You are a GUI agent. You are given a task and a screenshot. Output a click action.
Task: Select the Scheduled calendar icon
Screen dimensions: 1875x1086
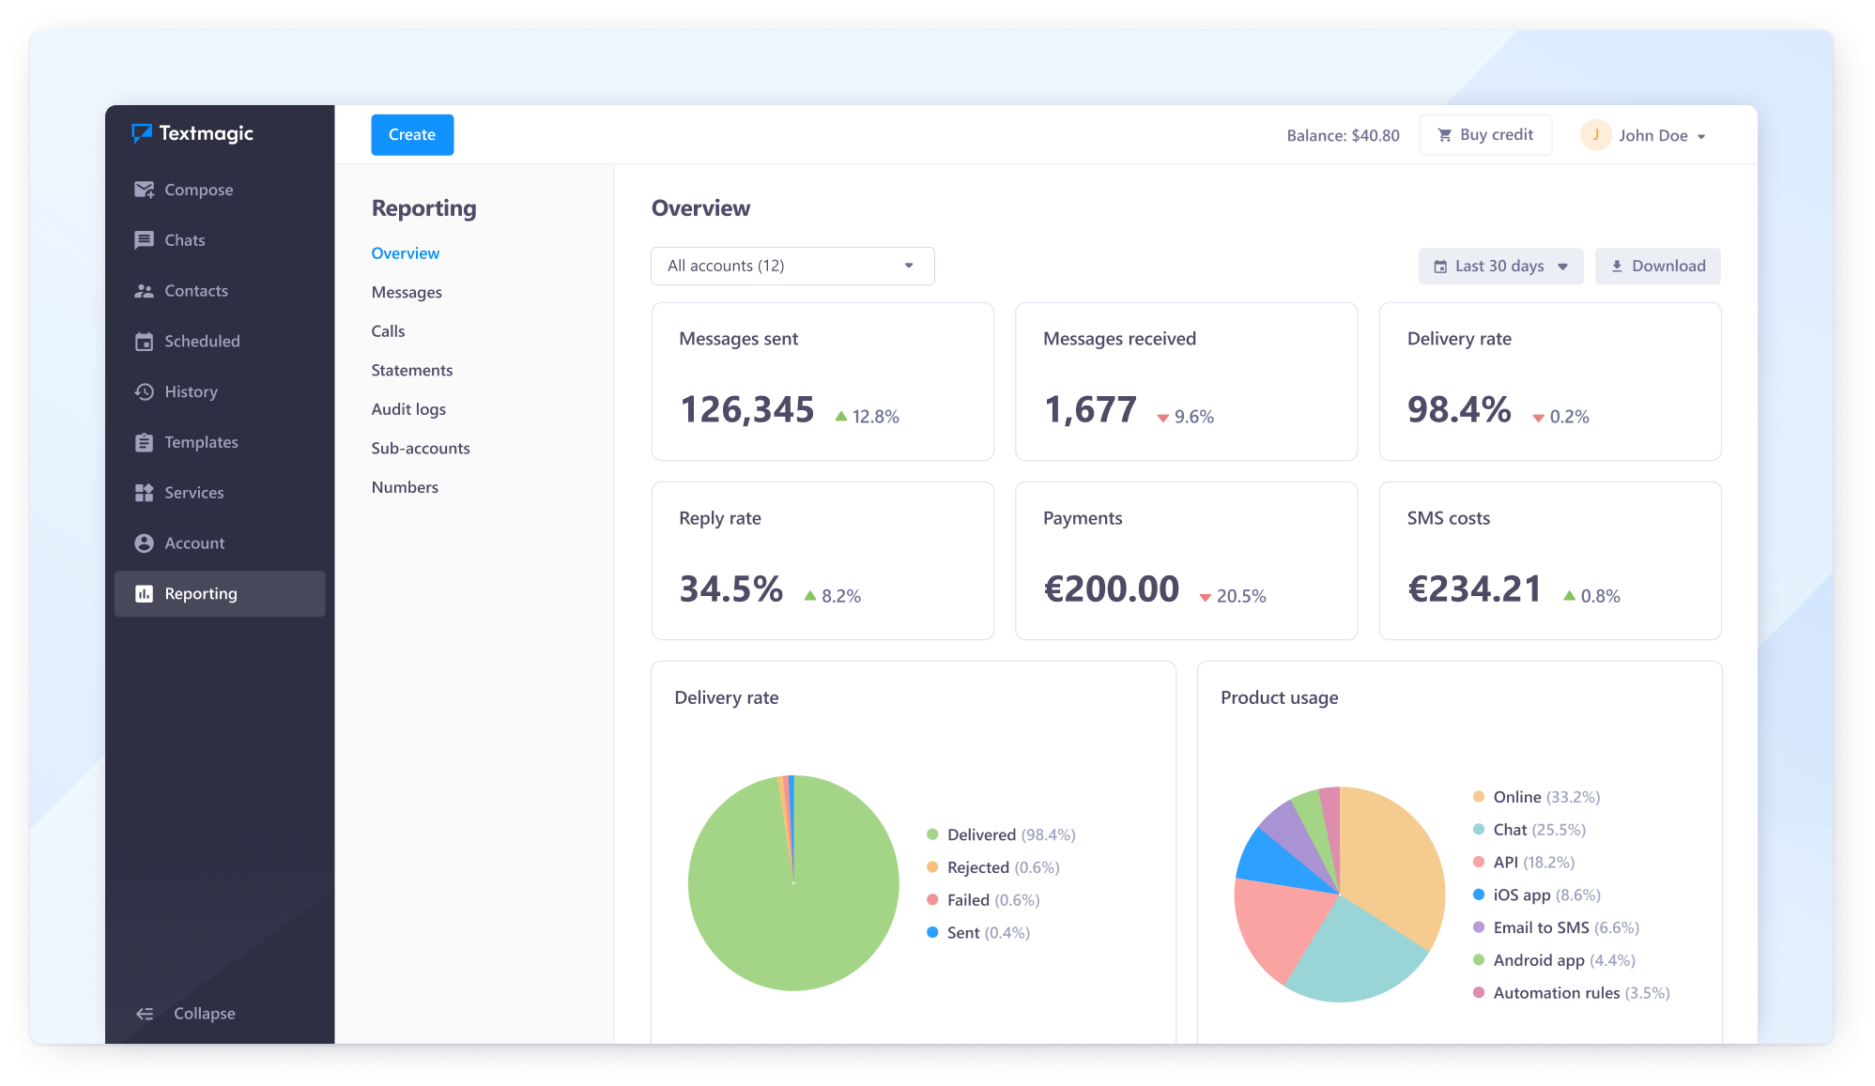point(144,342)
